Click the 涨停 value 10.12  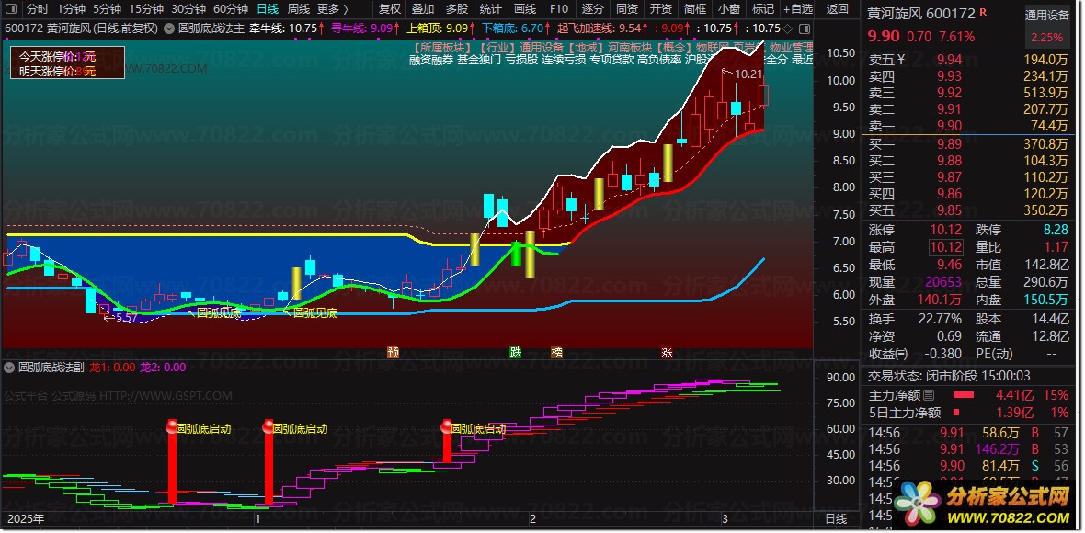[946, 230]
